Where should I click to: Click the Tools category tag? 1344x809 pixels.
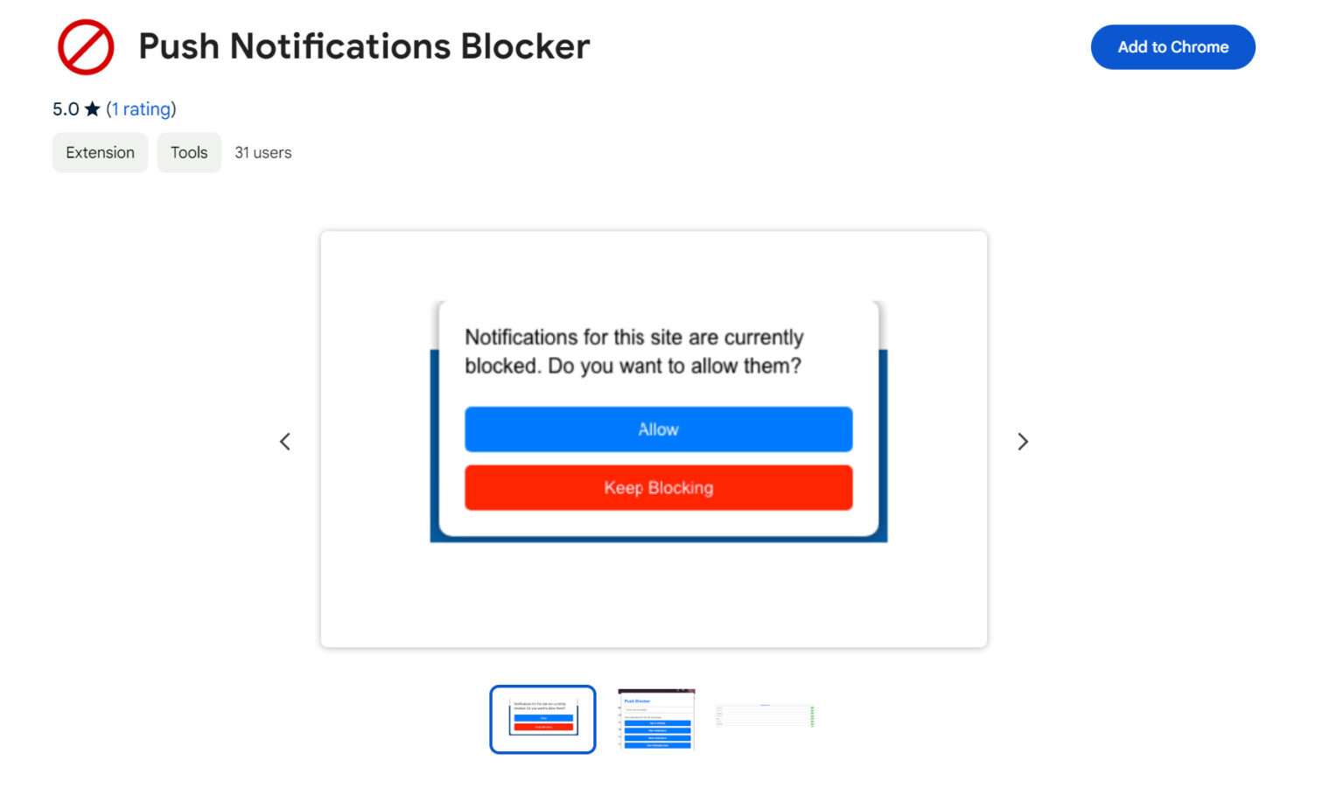[x=189, y=152]
